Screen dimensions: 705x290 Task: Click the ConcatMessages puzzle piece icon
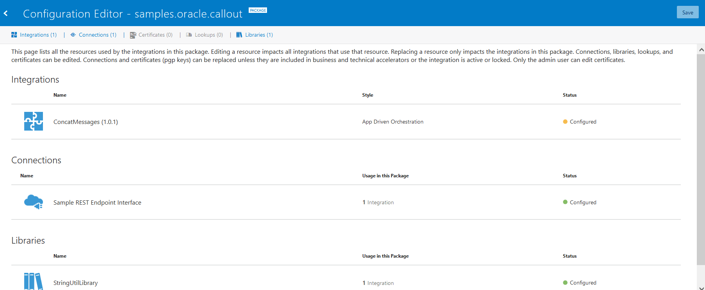(34, 121)
